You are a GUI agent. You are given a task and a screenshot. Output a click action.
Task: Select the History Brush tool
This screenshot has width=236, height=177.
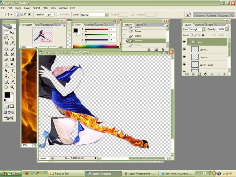(x=12, y=54)
